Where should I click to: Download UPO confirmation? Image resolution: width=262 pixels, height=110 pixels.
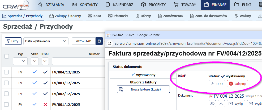click(217, 84)
